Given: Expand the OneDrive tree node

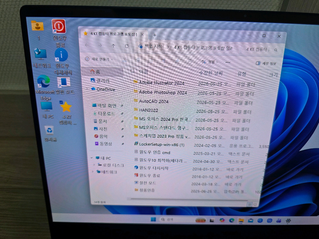Looking at the screenshot, I should (x=87, y=89).
